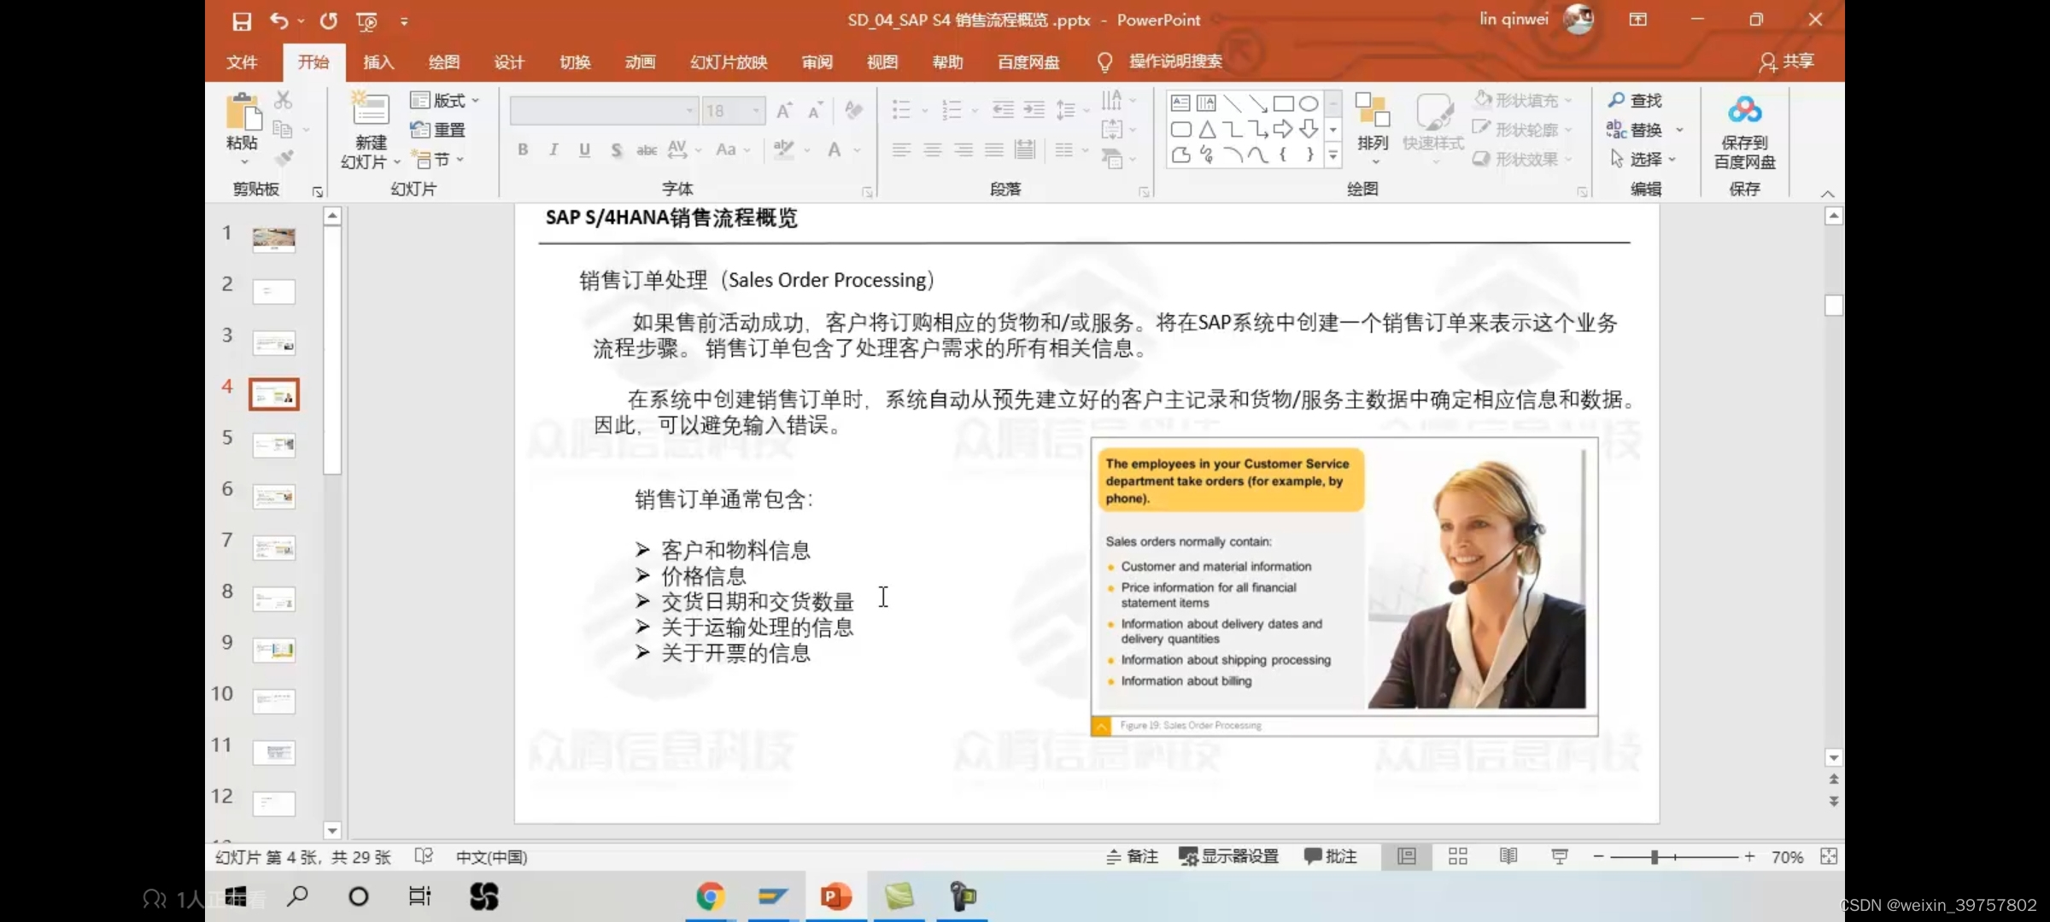Screen dimensions: 2050x922
Task: Switch to the Slide Show (幻灯片放映) tab
Action: 729,62
